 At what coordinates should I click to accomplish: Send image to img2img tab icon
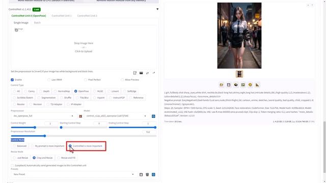(x=243, y=85)
